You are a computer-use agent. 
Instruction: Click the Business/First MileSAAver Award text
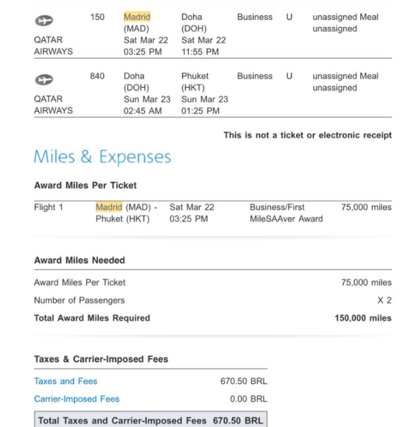[286, 213]
